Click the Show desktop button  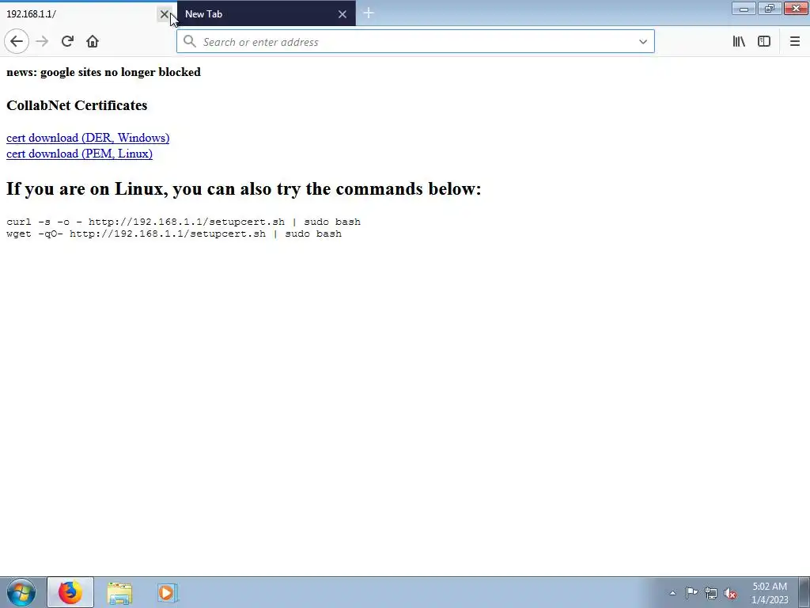[804, 592]
